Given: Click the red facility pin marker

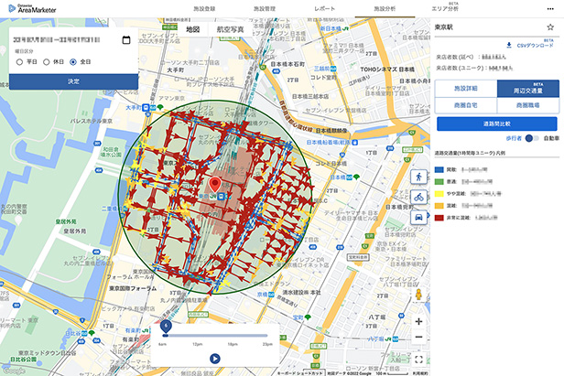Looking at the screenshot, I should tap(215, 185).
